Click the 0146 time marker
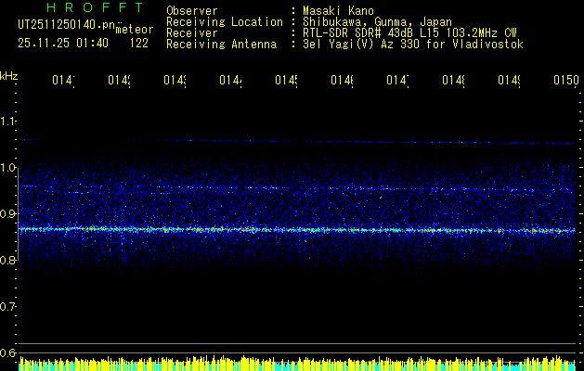Image resolution: width=584 pixels, height=371 pixels. pyautogui.click(x=343, y=80)
